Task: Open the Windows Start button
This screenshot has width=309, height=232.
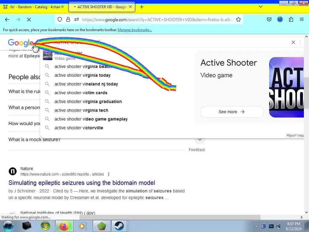Action: pos(8,226)
